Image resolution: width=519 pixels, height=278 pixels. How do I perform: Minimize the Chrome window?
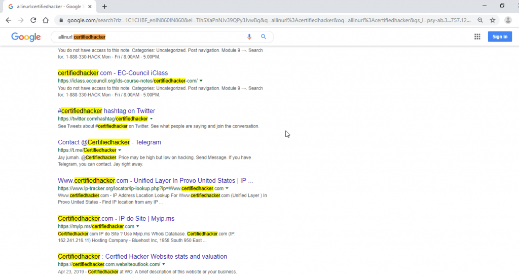[x=485, y=6]
